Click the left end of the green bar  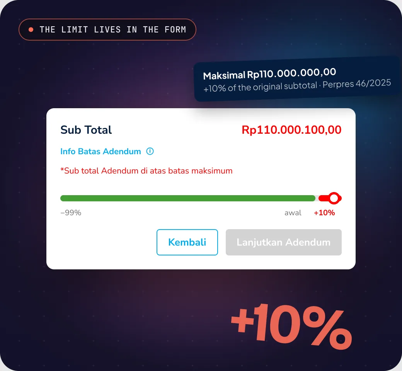click(x=63, y=198)
